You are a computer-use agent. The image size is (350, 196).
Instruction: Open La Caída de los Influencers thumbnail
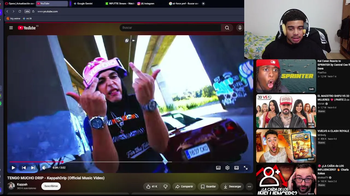286,180
